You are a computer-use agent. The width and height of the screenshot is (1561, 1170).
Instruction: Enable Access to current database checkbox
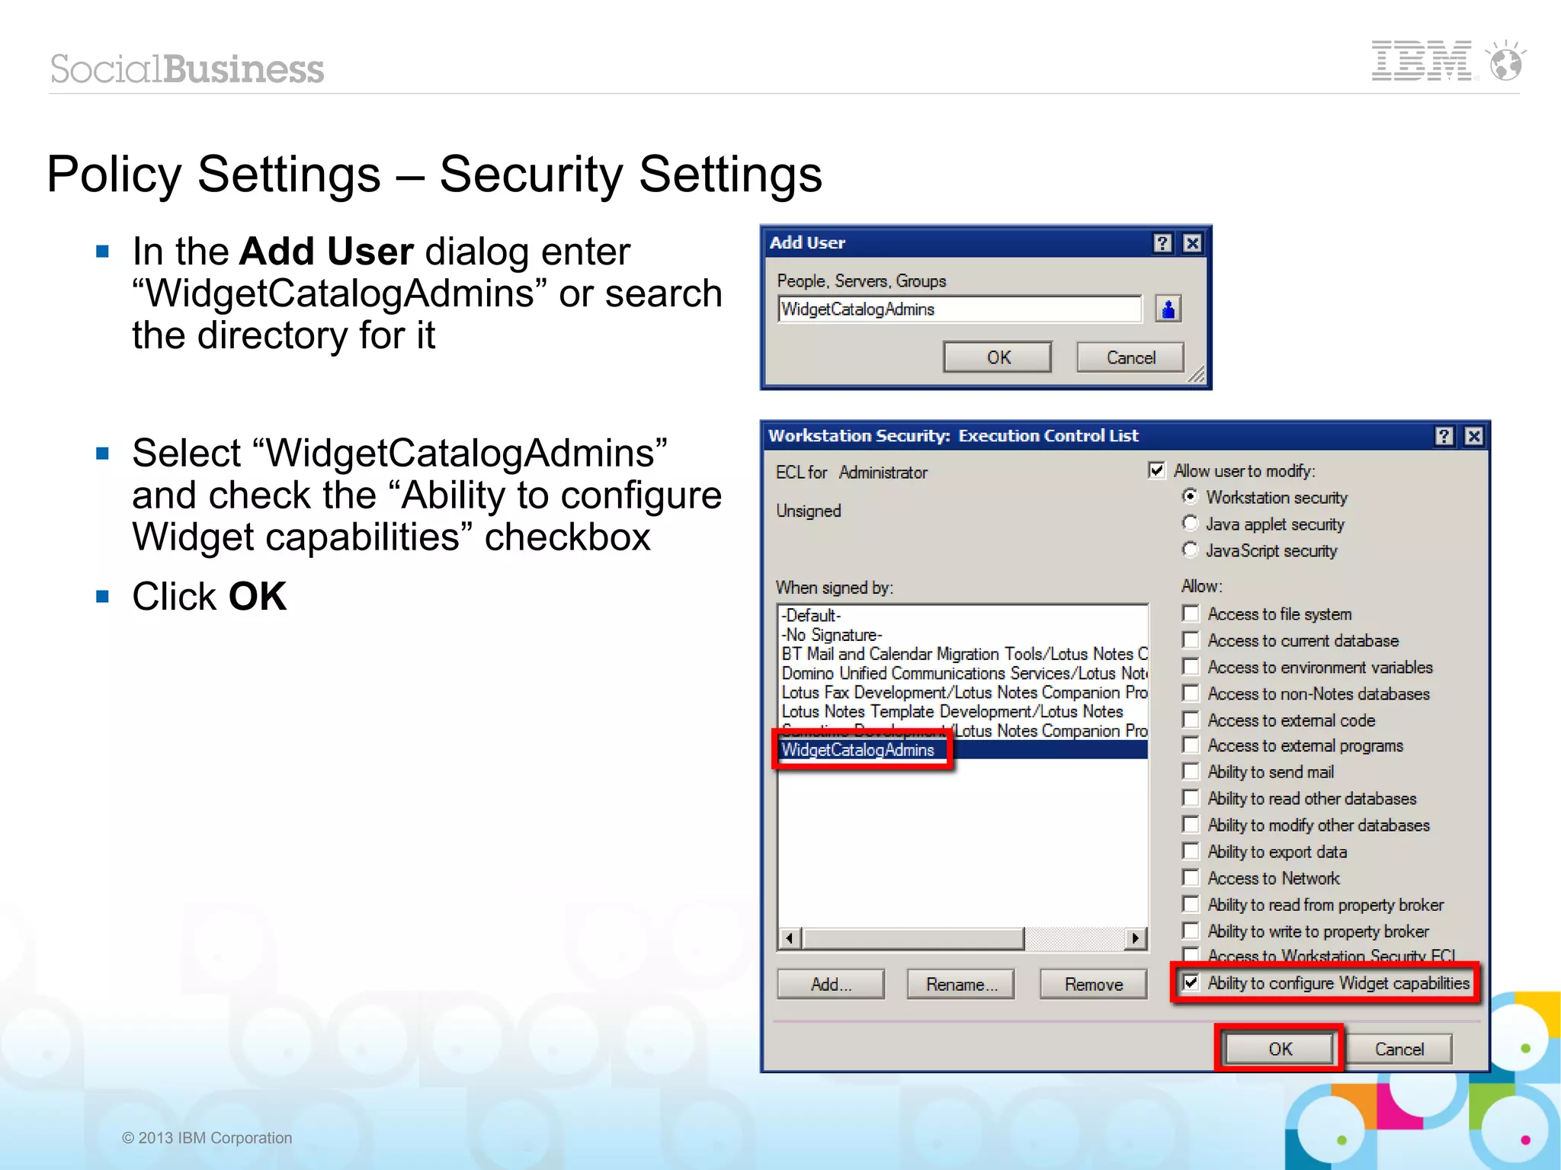tap(1191, 640)
